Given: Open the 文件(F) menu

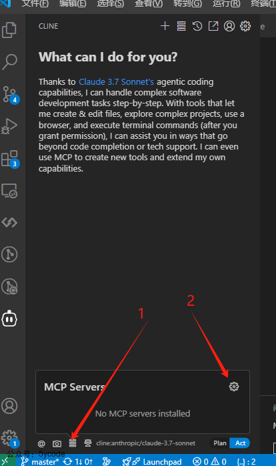Looking at the screenshot, I should 35,4.
